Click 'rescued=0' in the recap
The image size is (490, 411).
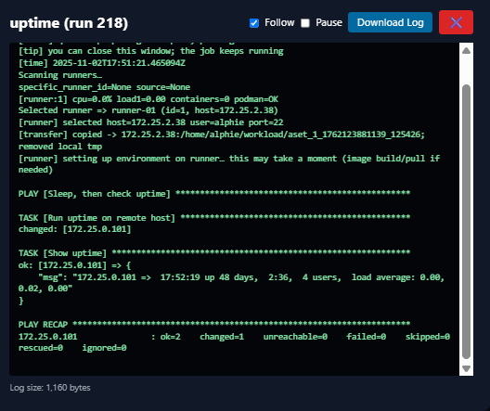[x=41, y=348]
